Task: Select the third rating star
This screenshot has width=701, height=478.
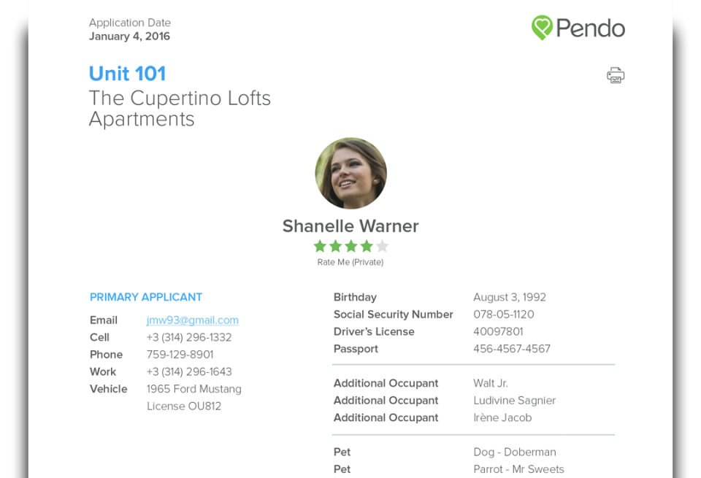Action: 351,246
